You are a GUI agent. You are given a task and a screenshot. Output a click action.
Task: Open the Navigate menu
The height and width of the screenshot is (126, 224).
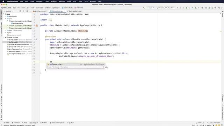(39, 1)
